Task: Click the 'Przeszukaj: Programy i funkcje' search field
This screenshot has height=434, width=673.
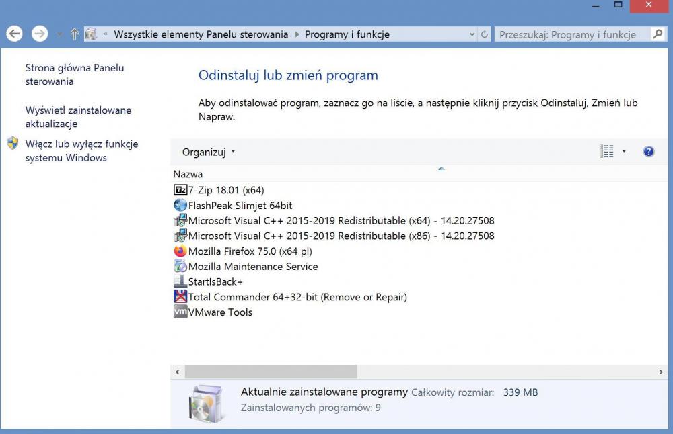Action: click(571, 34)
